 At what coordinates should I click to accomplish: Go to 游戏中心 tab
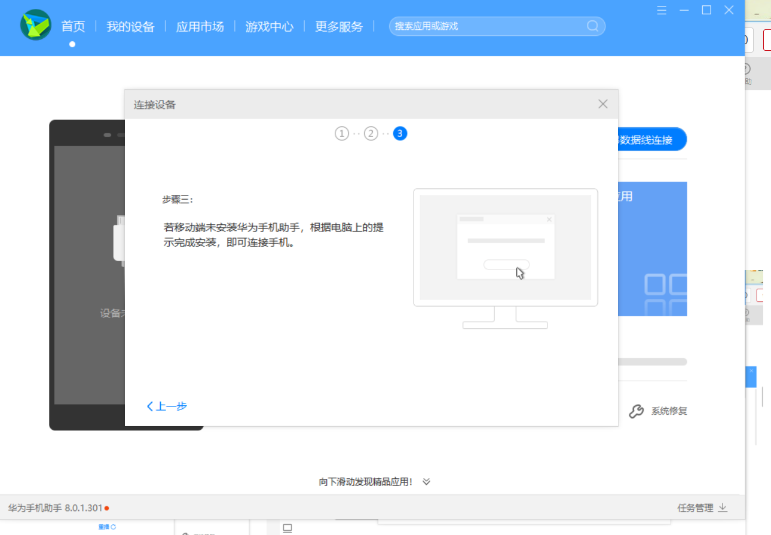(270, 26)
